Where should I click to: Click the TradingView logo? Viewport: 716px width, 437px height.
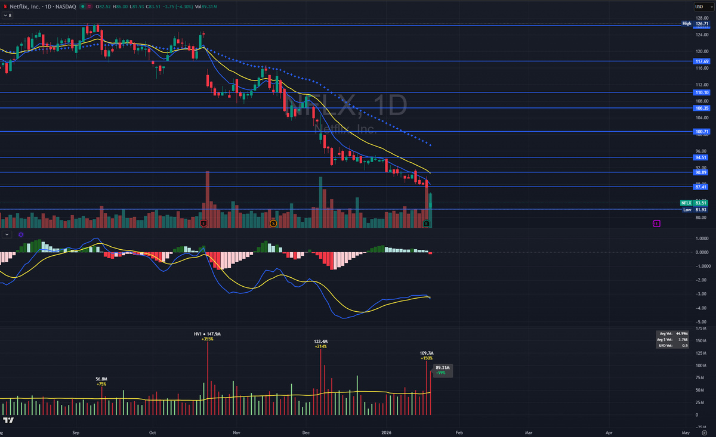point(9,420)
